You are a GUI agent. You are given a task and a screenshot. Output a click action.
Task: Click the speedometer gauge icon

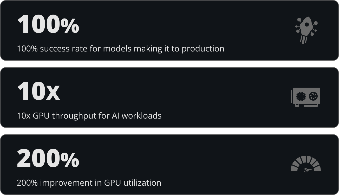[306, 164]
